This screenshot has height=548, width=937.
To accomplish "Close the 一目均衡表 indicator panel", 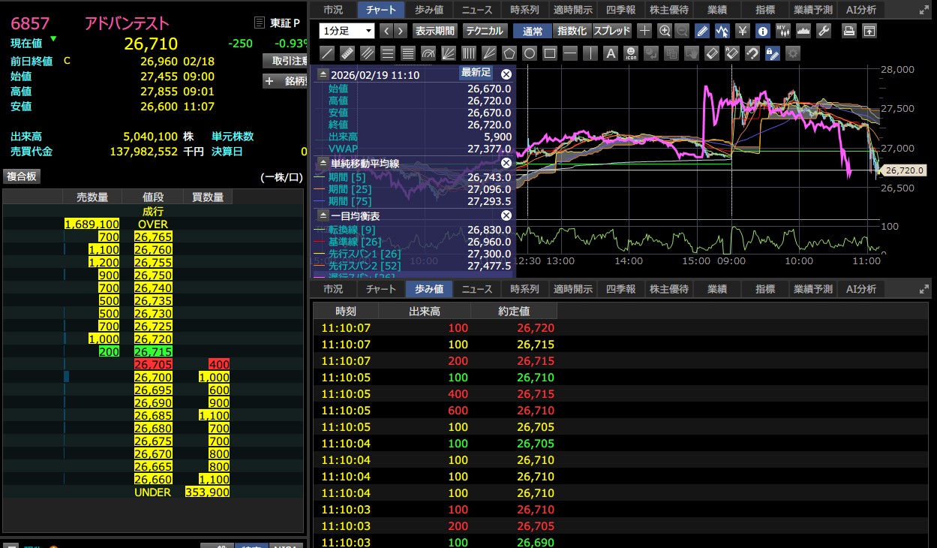I will [506, 215].
